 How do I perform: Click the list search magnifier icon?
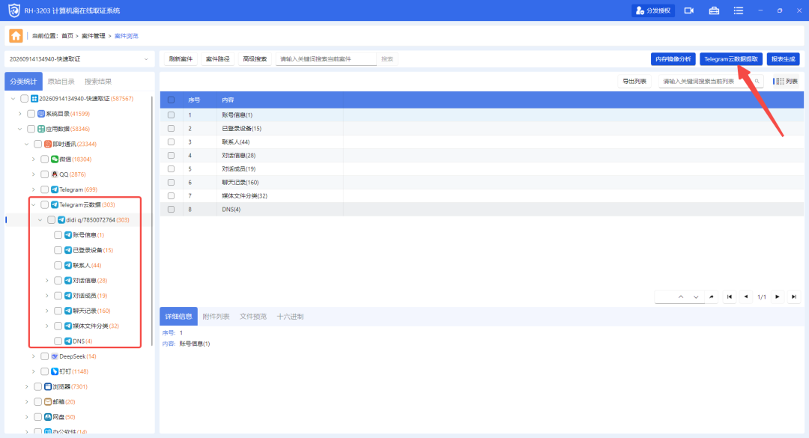coord(757,82)
